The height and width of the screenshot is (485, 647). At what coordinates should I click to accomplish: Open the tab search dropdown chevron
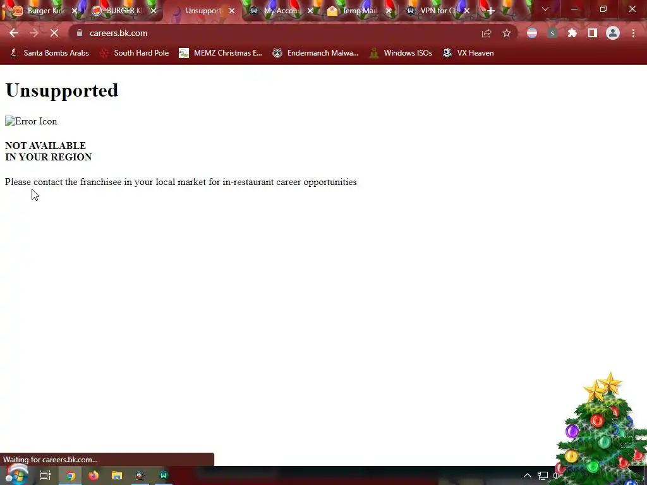coord(545,9)
